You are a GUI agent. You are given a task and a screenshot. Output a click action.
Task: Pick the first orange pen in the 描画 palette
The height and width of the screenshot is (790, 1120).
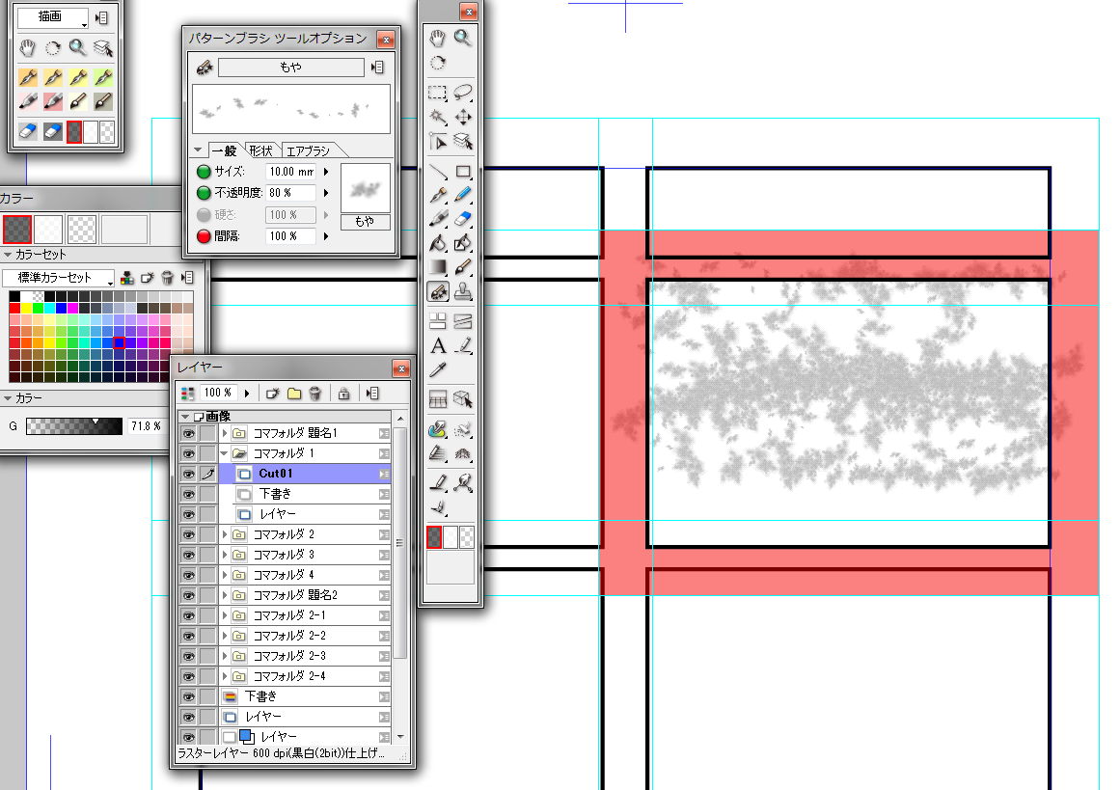pos(28,77)
